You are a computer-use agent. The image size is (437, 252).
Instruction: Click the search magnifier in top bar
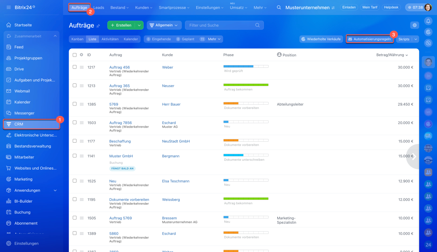tap(279, 7)
